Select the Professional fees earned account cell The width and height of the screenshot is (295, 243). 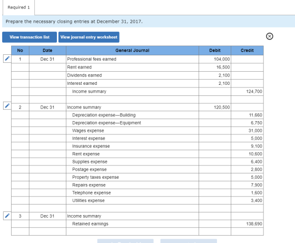[132, 59]
